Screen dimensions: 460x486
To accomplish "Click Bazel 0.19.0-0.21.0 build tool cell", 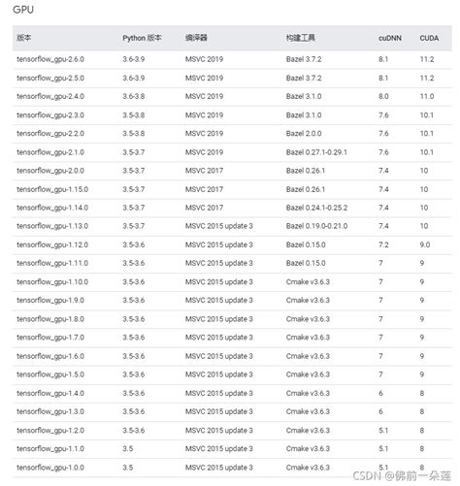I will pyautogui.click(x=316, y=226).
